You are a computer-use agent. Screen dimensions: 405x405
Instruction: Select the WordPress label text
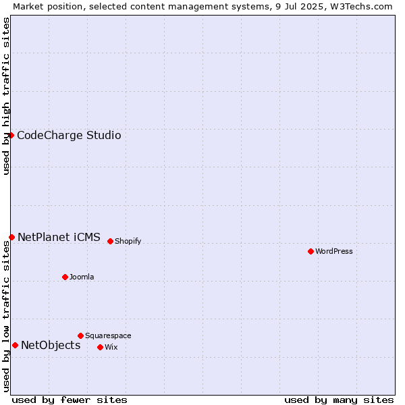click(334, 251)
